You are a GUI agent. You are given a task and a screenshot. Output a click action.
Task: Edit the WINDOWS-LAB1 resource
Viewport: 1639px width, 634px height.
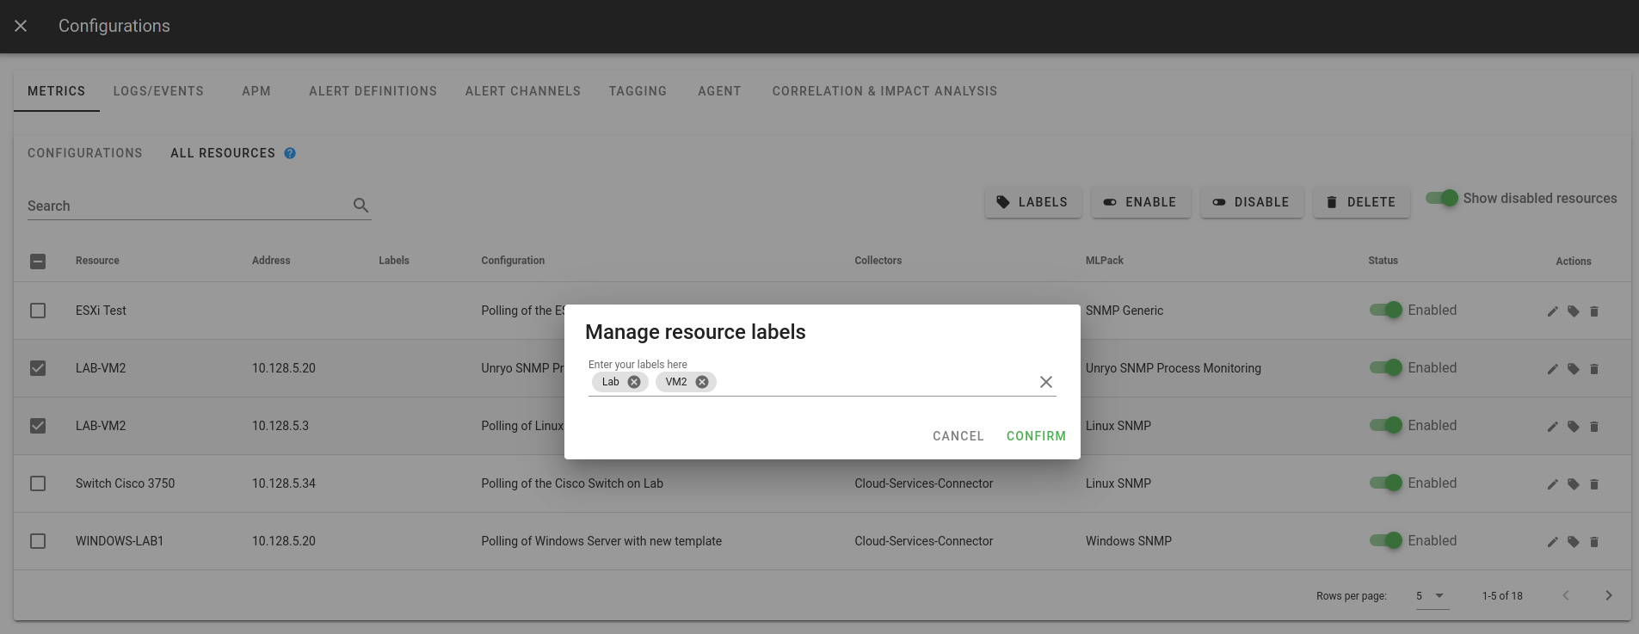pos(1553,542)
